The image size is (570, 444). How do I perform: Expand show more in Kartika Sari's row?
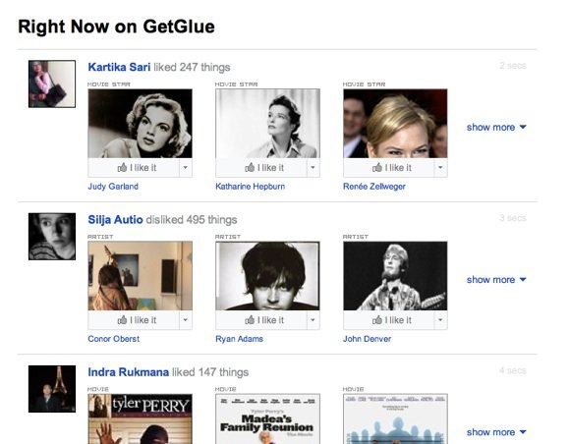(x=496, y=127)
